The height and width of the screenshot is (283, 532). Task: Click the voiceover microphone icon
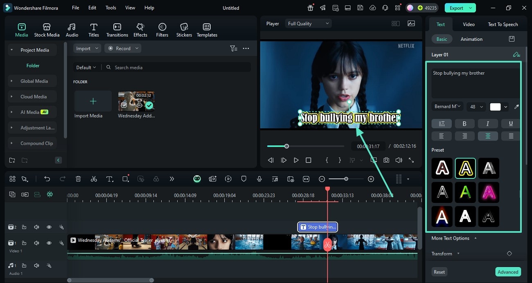[259, 179]
